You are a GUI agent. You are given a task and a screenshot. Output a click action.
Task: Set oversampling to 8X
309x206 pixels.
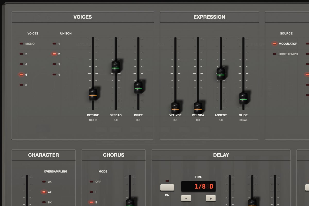(47, 202)
